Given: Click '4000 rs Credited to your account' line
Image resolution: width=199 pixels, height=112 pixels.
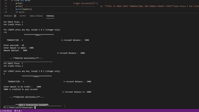Looking at the screenshot, I should [x=21, y=89].
